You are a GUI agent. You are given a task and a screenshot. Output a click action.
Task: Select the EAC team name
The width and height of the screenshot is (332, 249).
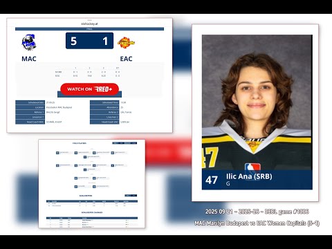click(126, 59)
